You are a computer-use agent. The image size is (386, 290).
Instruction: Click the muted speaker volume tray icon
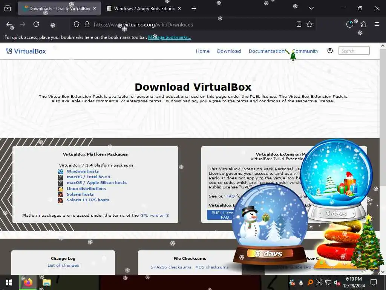337,282
